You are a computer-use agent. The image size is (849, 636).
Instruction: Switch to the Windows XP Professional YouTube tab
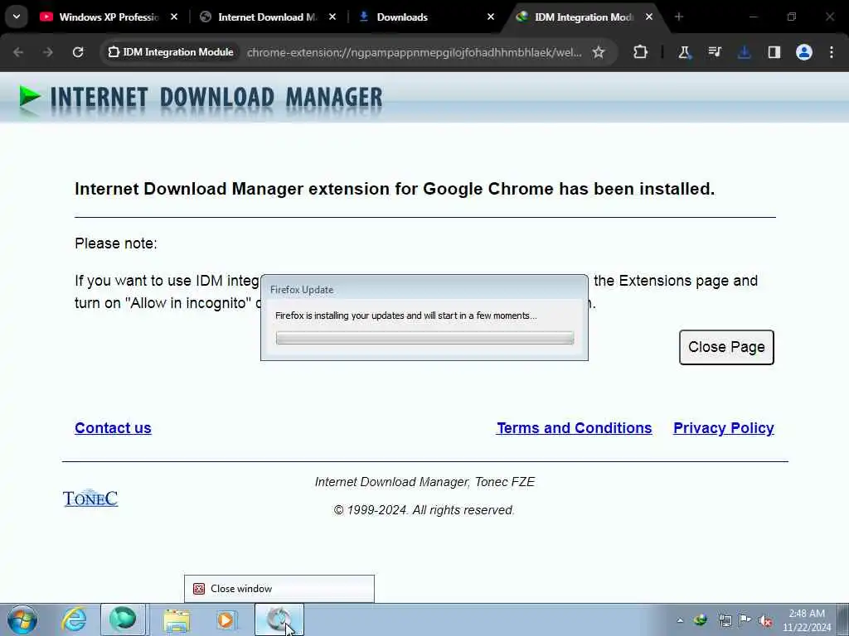(x=109, y=17)
